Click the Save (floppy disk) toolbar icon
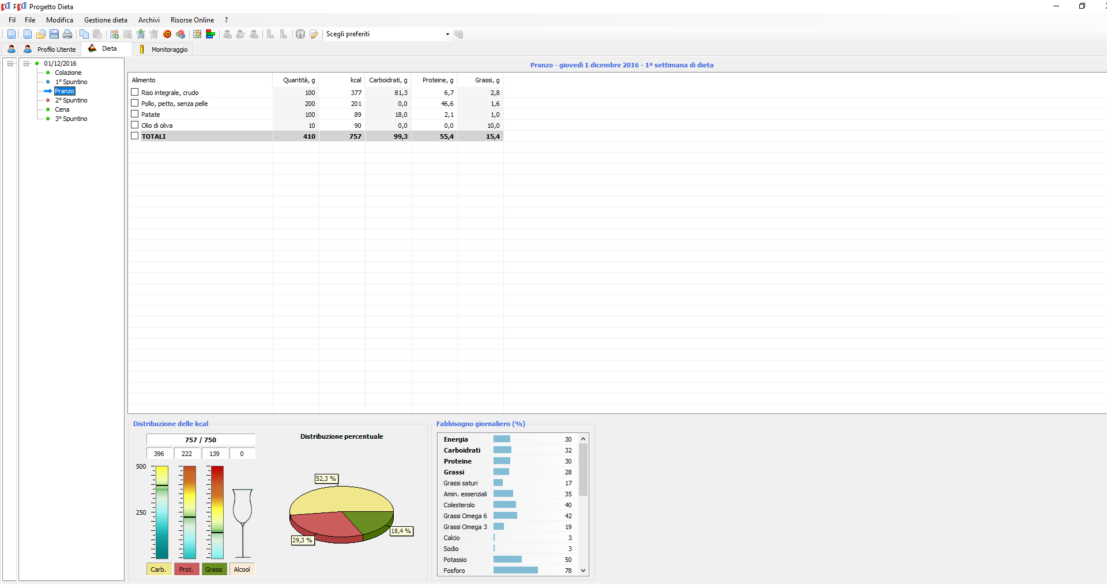Image resolution: width=1107 pixels, height=585 pixels. point(54,35)
